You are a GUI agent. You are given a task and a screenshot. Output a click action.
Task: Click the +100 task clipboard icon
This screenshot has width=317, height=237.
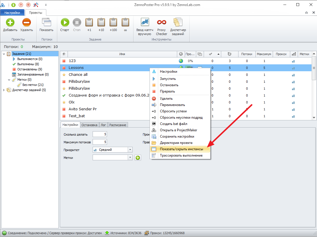(x=113, y=22)
